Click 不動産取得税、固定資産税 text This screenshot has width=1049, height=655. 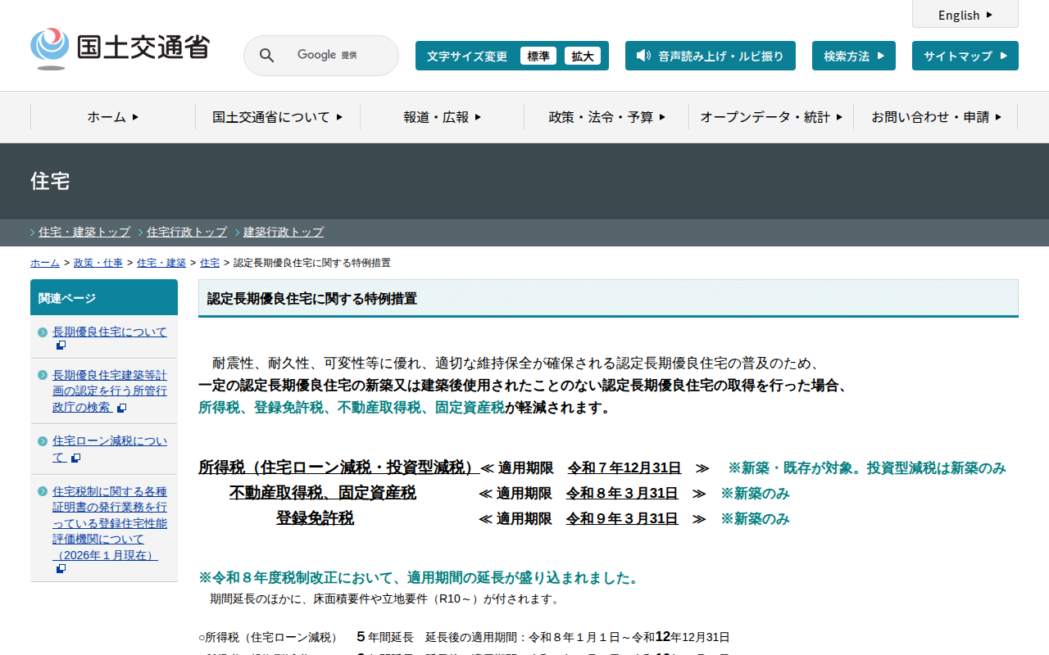[323, 493]
